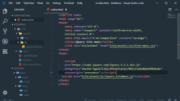Open index.html in Open Editors list
This screenshot has width=180, height=101.
tap(27, 20)
